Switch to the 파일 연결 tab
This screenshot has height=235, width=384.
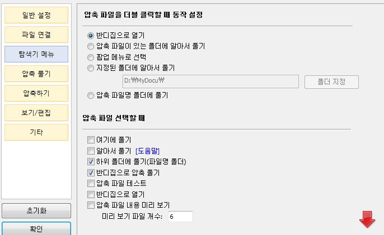click(x=36, y=35)
